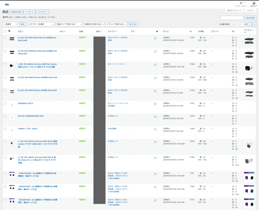259x210 pixels.
Task: Click the product search input field
Action: [x=232, y=18]
